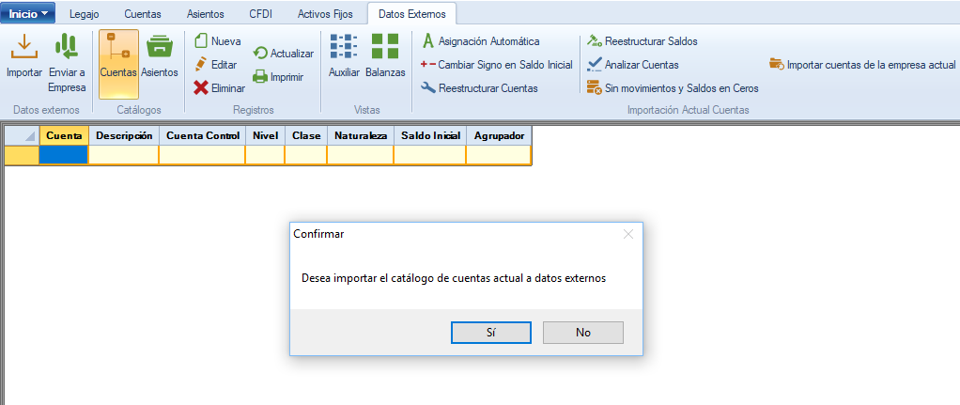Click Actualizar to refresh records
Screen dimensions: 960x405
tap(260, 54)
